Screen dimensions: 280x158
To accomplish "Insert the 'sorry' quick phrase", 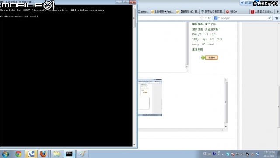I will (196, 45).
